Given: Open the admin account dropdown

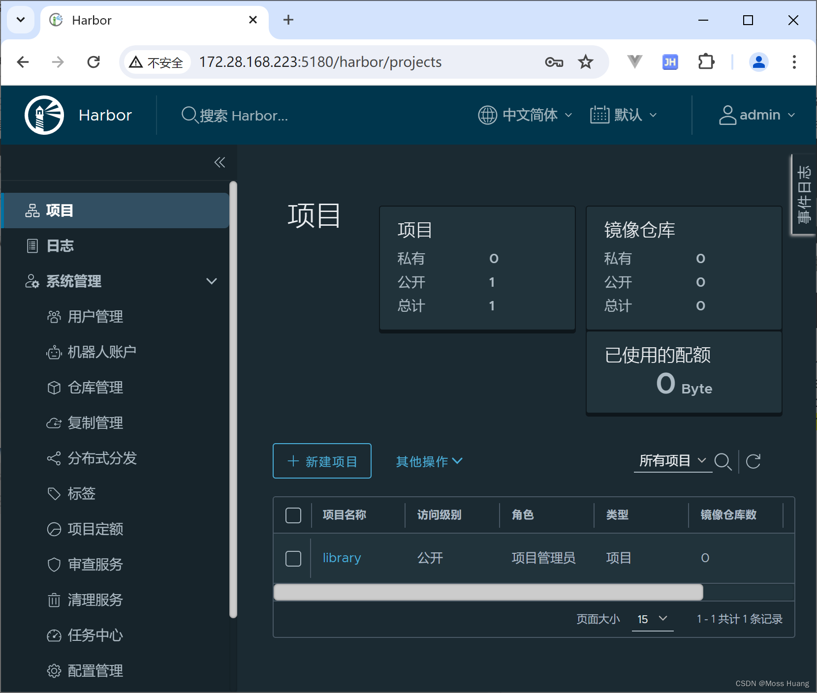Looking at the screenshot, I should point(757,115).
